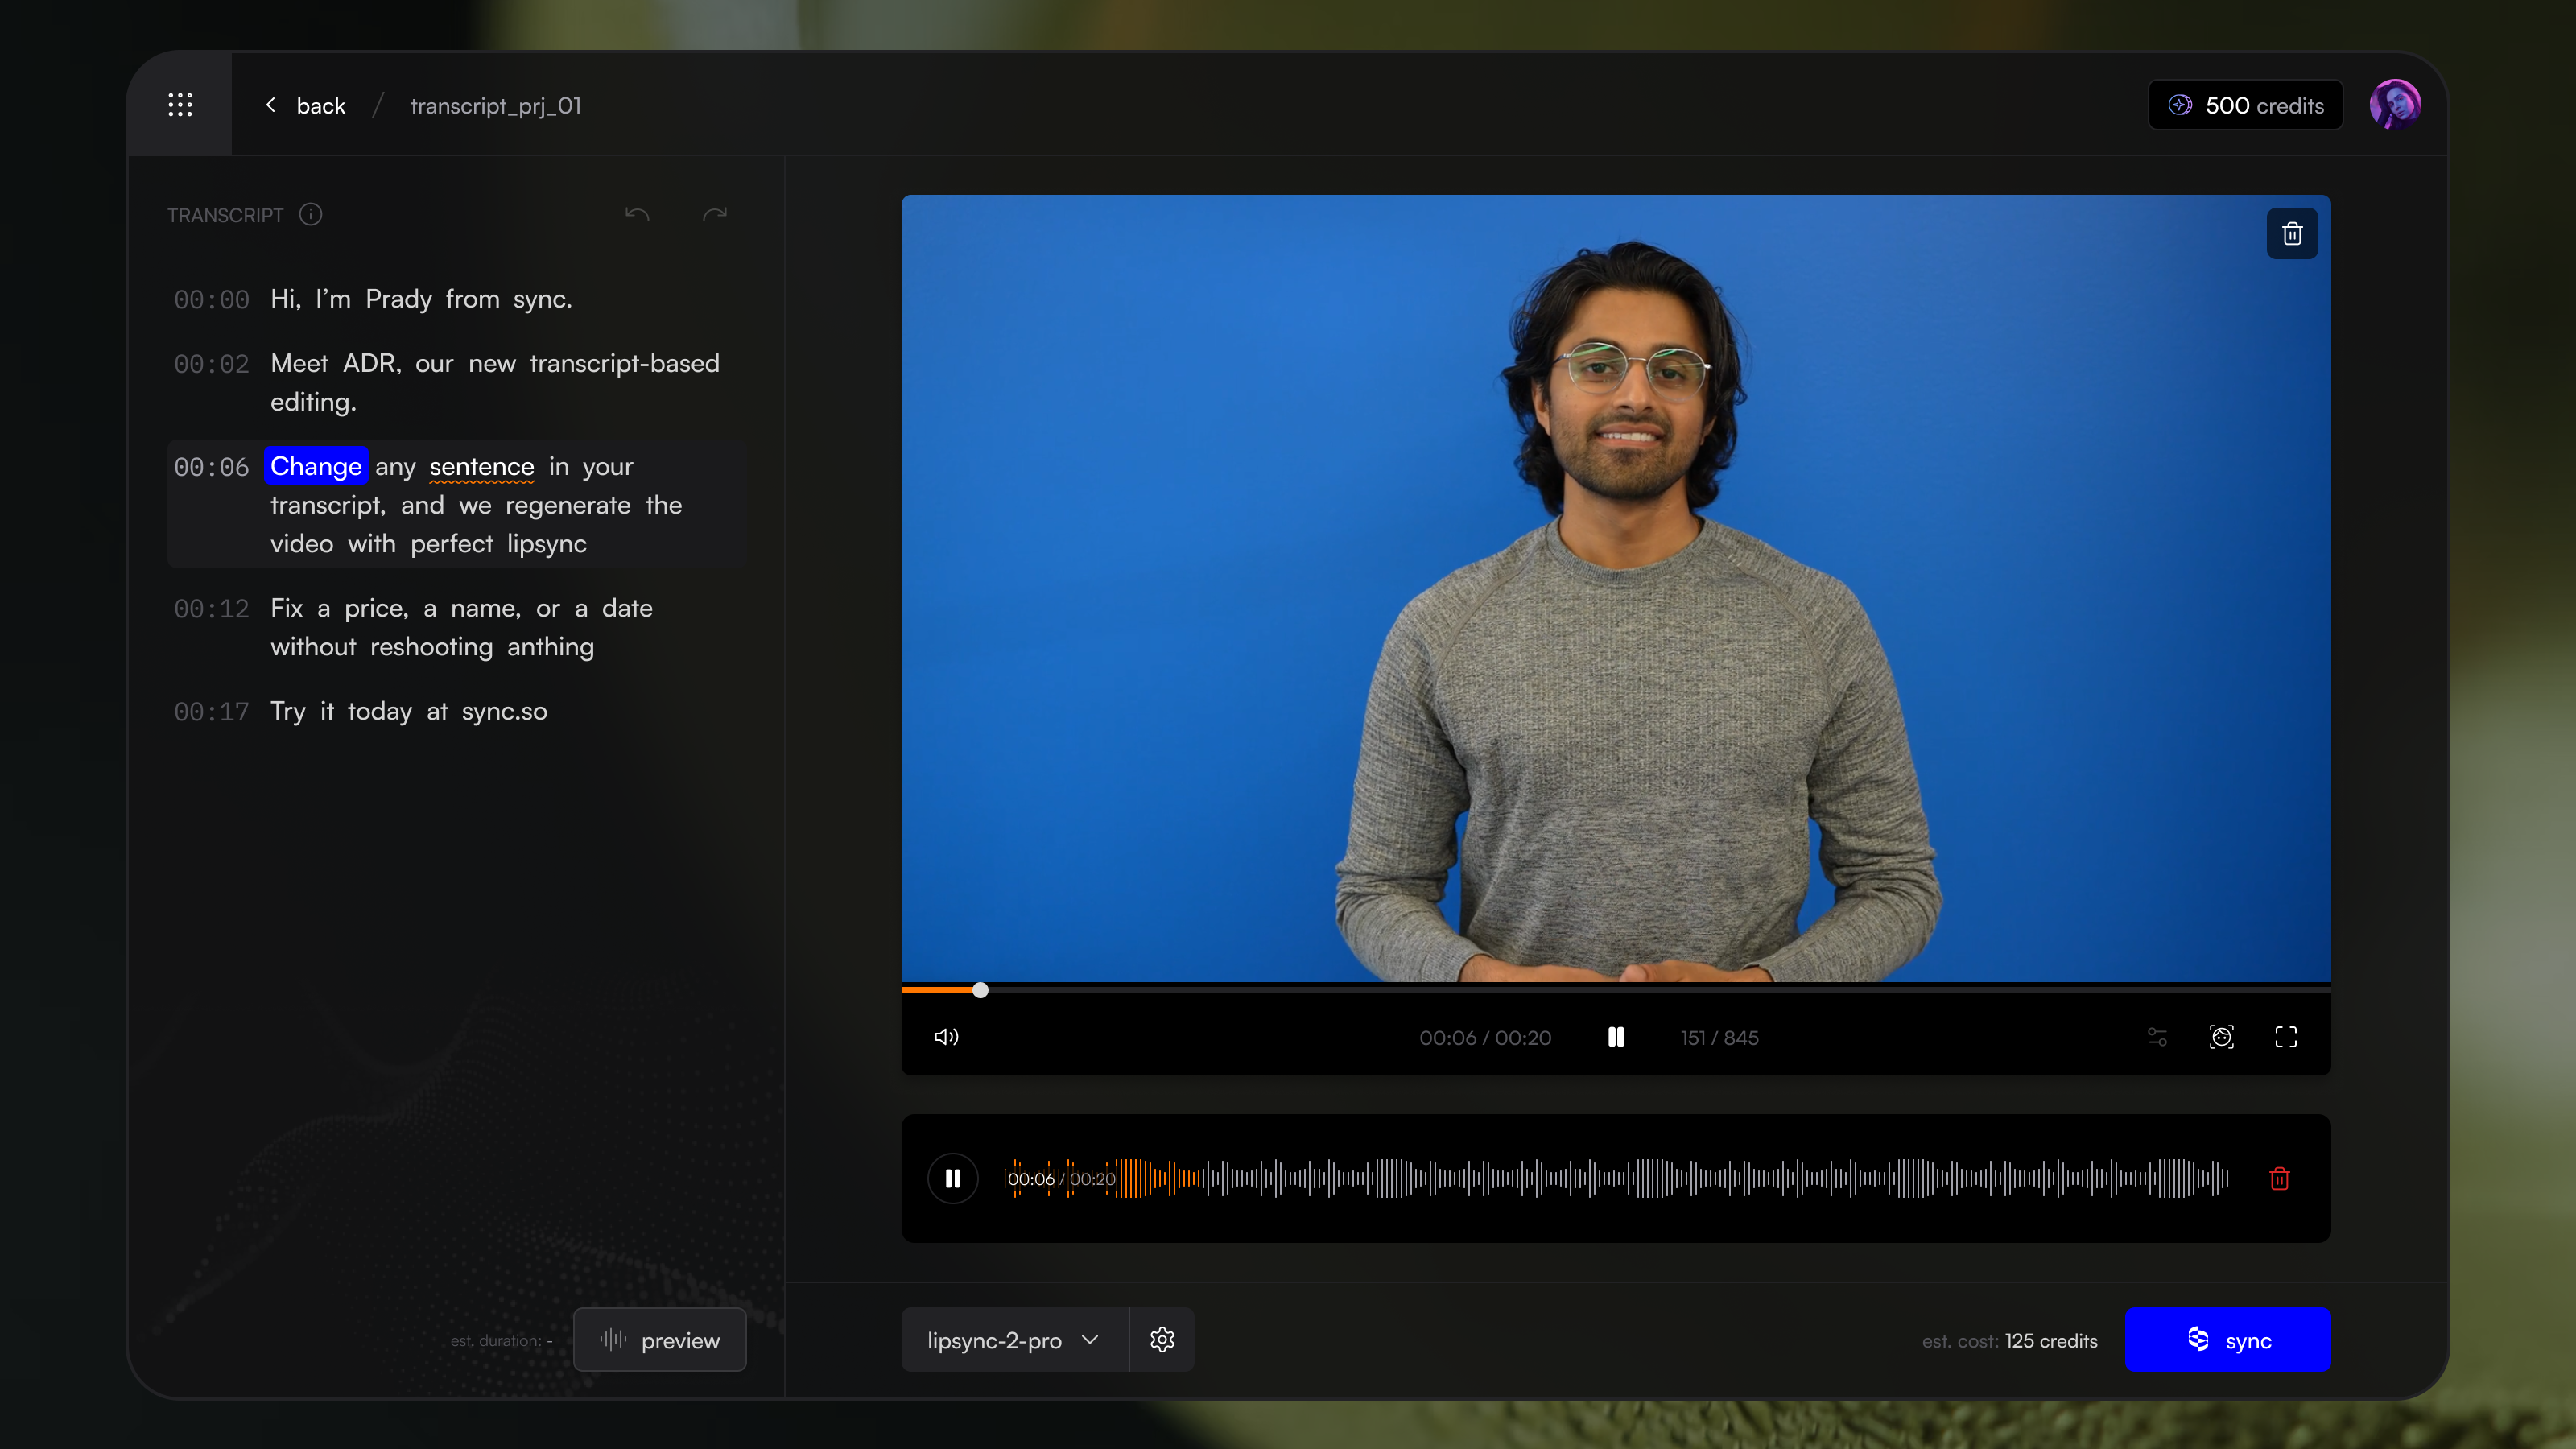Expand the lipsync-2-pro model dropdown
Viewport: 2576px width, 1449px height.
(1014, 1340)
